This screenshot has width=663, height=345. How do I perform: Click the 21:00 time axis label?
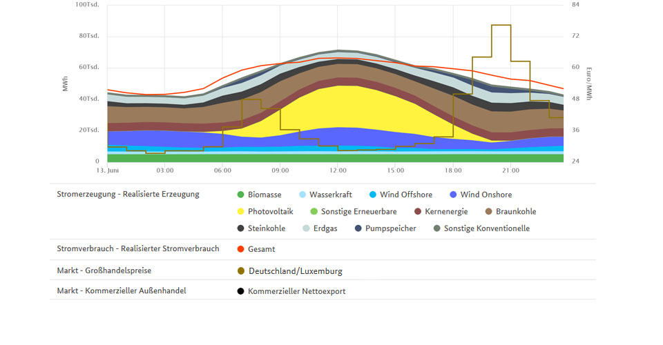pyautogui.click(x=510, y=170)
